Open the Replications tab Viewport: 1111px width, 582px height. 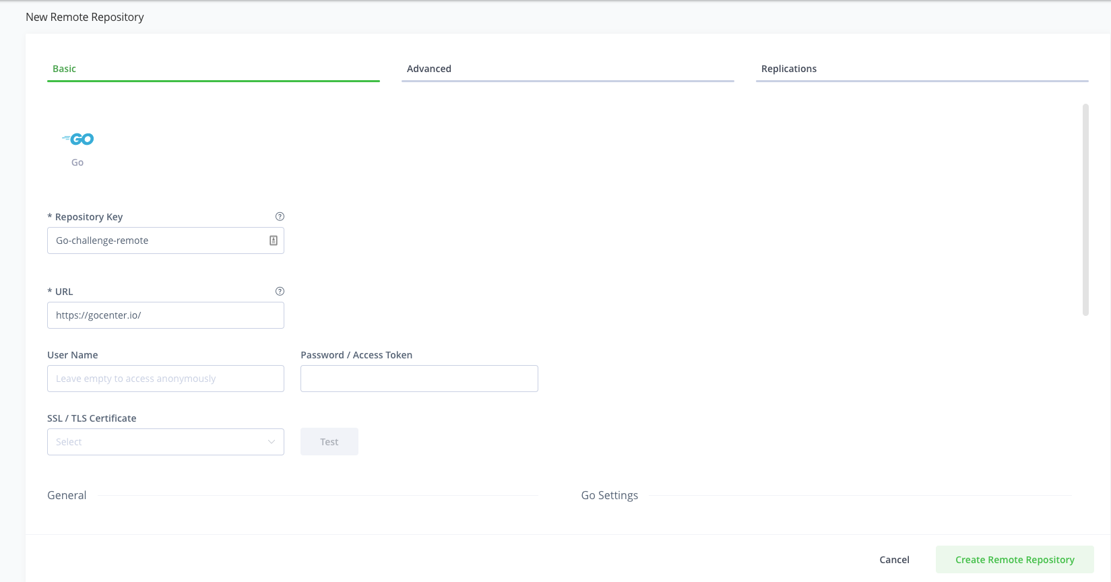788,69
